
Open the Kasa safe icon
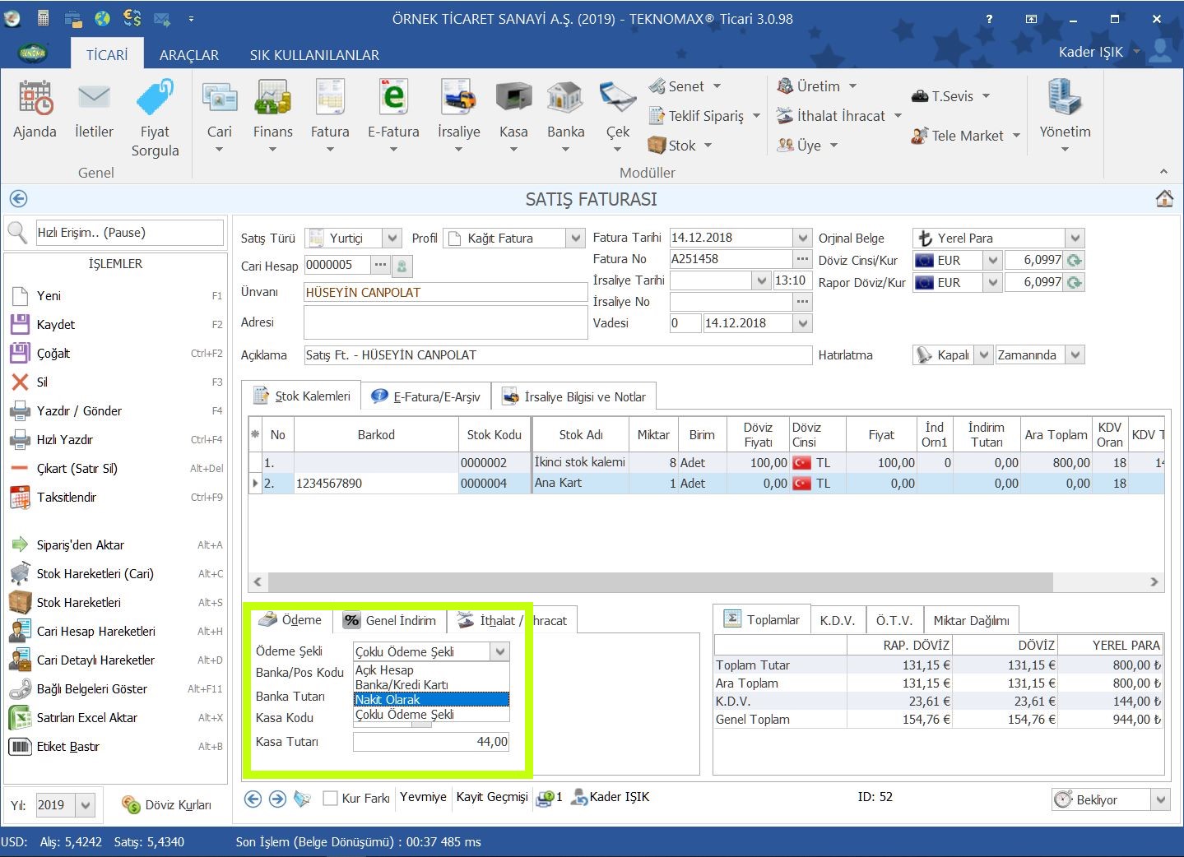pyautogui.click(x=513, y=99)
